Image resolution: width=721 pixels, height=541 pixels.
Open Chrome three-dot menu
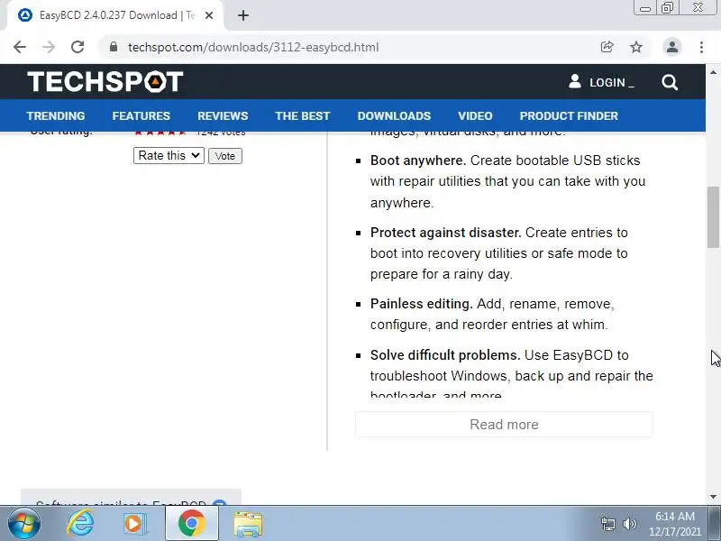[x=701, y=47]
